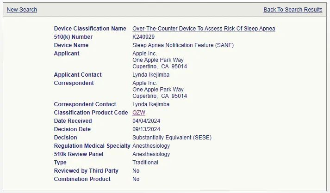Click the Applicant Contact label

pos(78,75)
